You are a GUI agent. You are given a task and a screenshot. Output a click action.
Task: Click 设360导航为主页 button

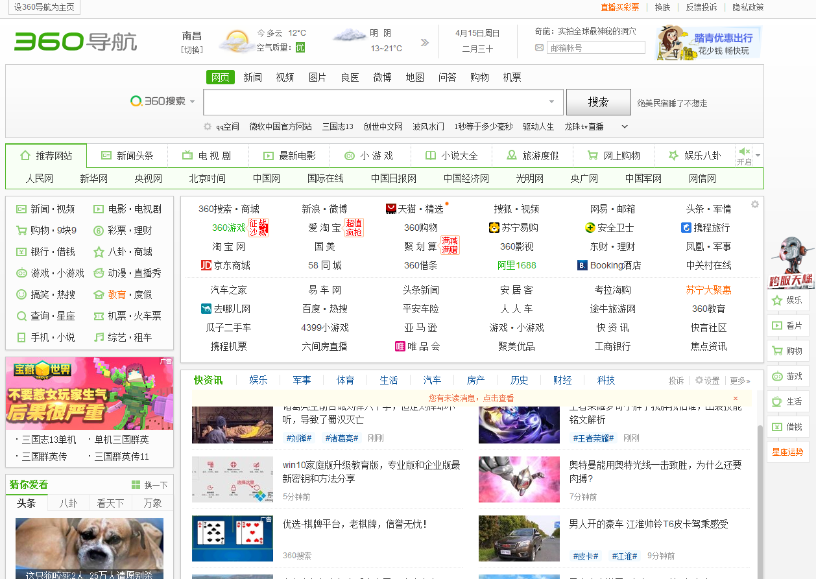[44, 7]
